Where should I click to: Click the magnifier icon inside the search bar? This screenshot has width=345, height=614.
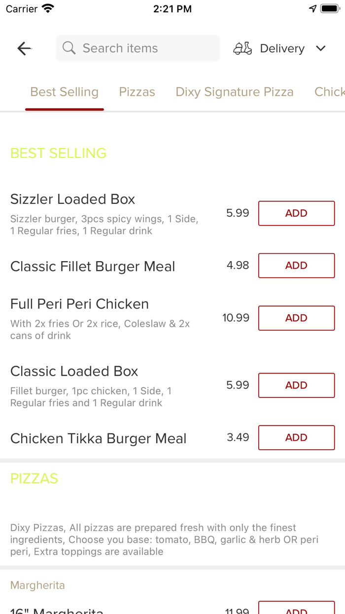pyautogui.click(x=69, y=48)
